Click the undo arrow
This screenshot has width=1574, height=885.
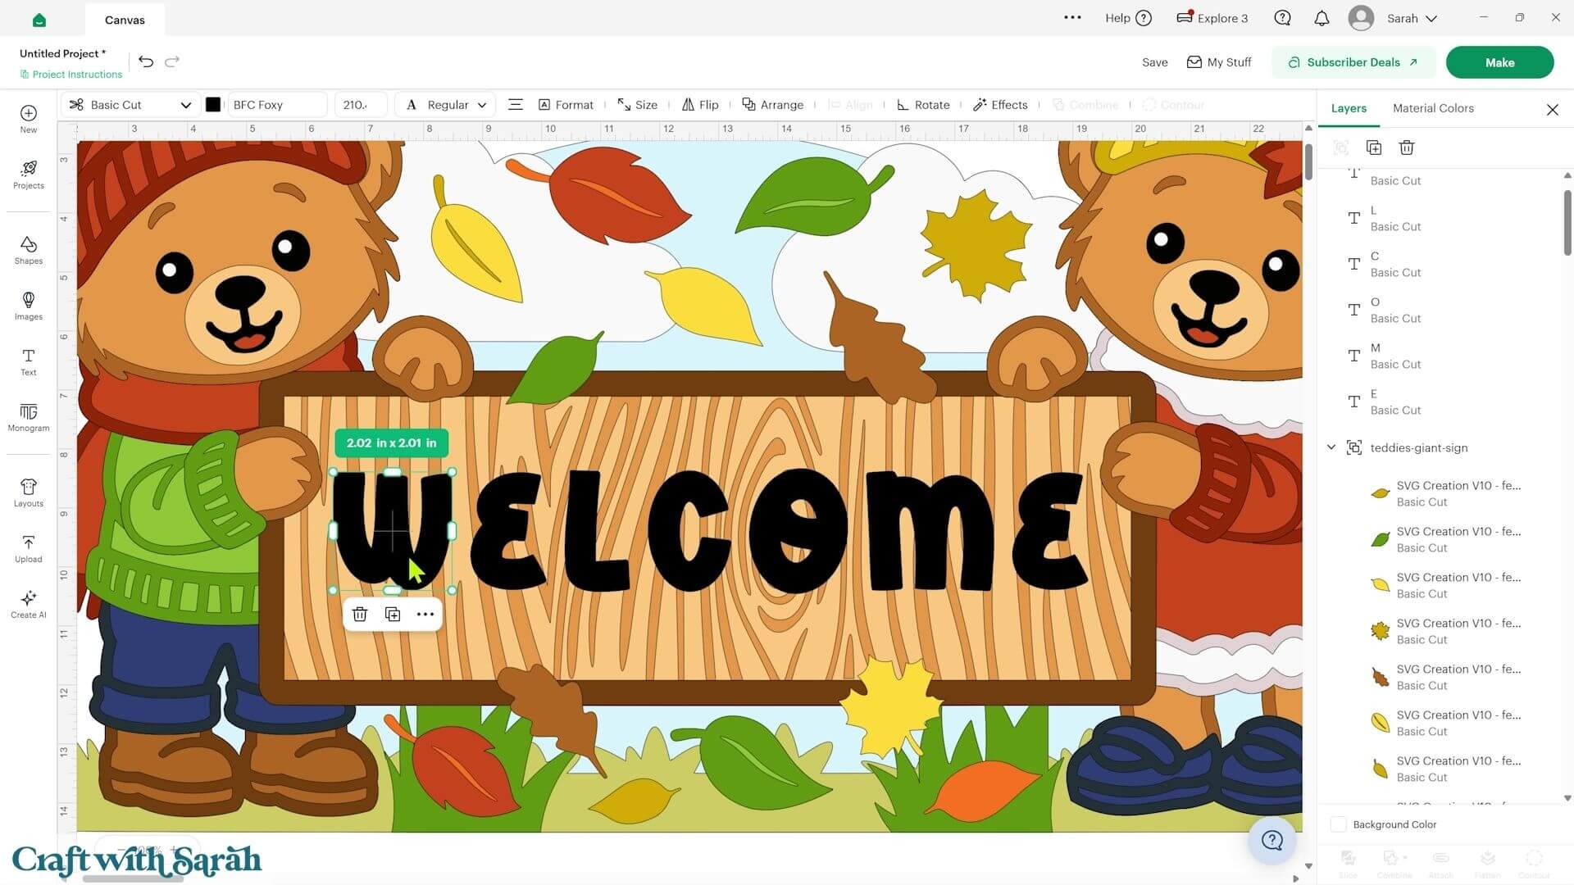pos(146,61)
